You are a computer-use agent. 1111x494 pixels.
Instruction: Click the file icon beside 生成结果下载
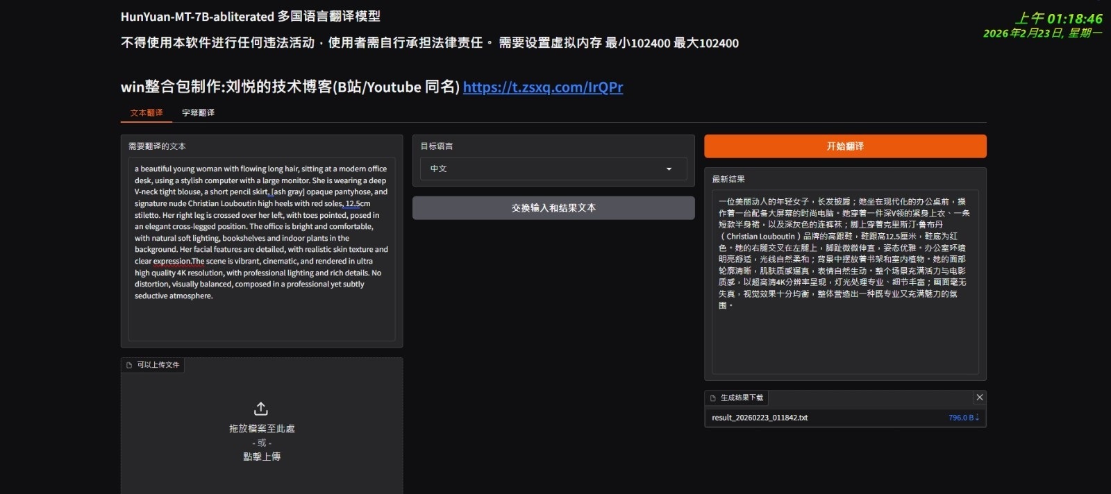tap(712, 398)
